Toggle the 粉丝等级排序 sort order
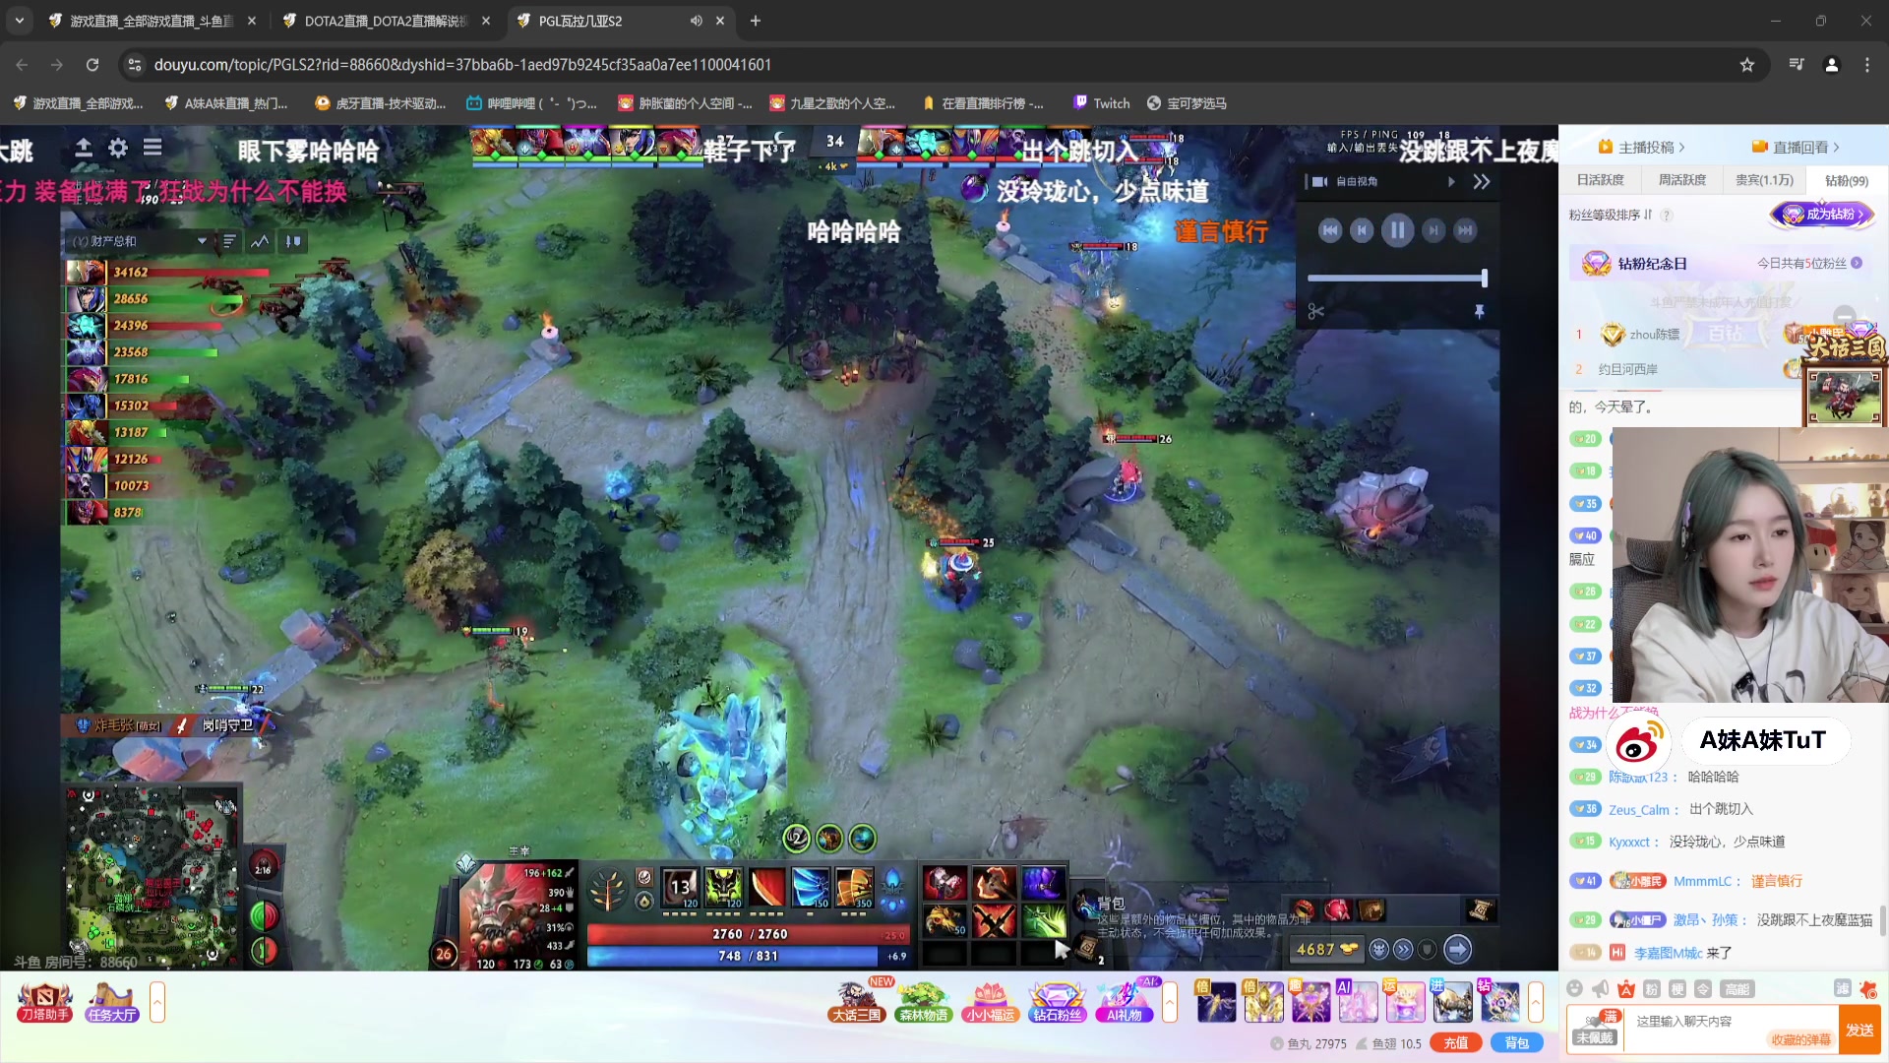This screenshot has height=1063, width=1889. click(x=1611, y=215)
